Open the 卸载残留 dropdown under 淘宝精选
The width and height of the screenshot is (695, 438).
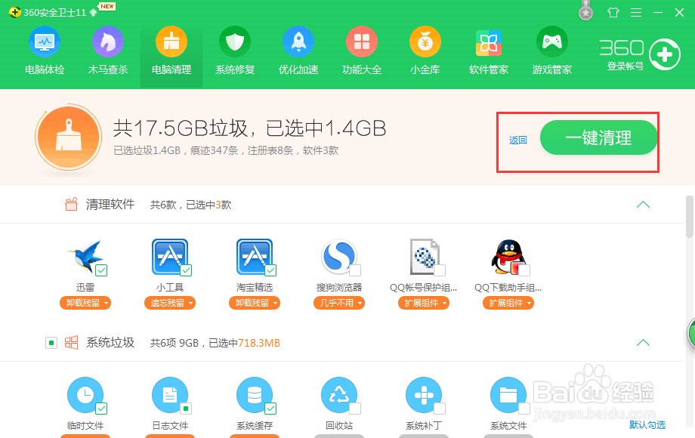pyautogui.click(x=255, y=303)
